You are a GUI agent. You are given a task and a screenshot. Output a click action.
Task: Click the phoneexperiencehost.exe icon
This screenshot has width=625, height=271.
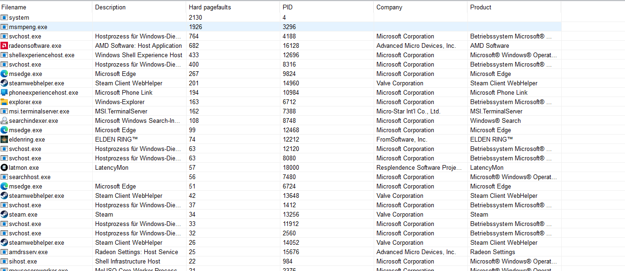[x=4, y=92]
